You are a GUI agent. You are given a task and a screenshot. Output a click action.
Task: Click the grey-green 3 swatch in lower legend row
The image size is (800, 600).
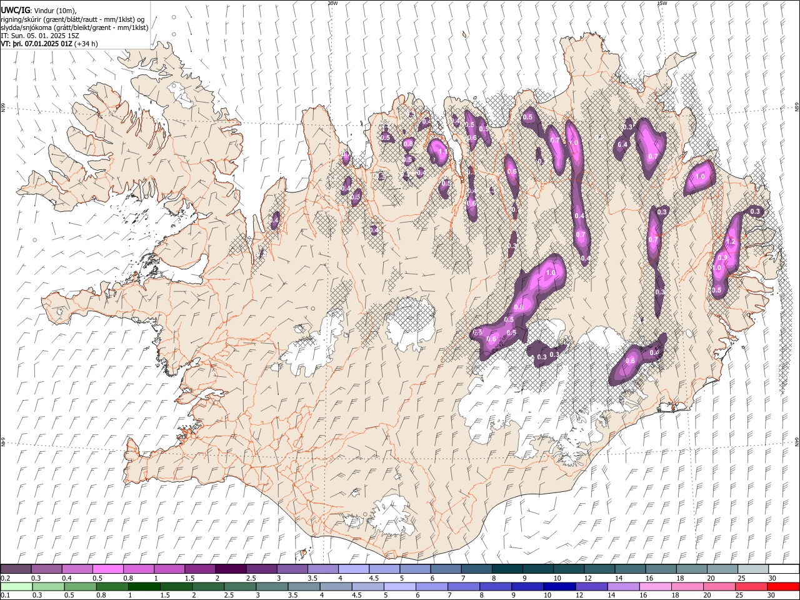(x=272, y=587)
